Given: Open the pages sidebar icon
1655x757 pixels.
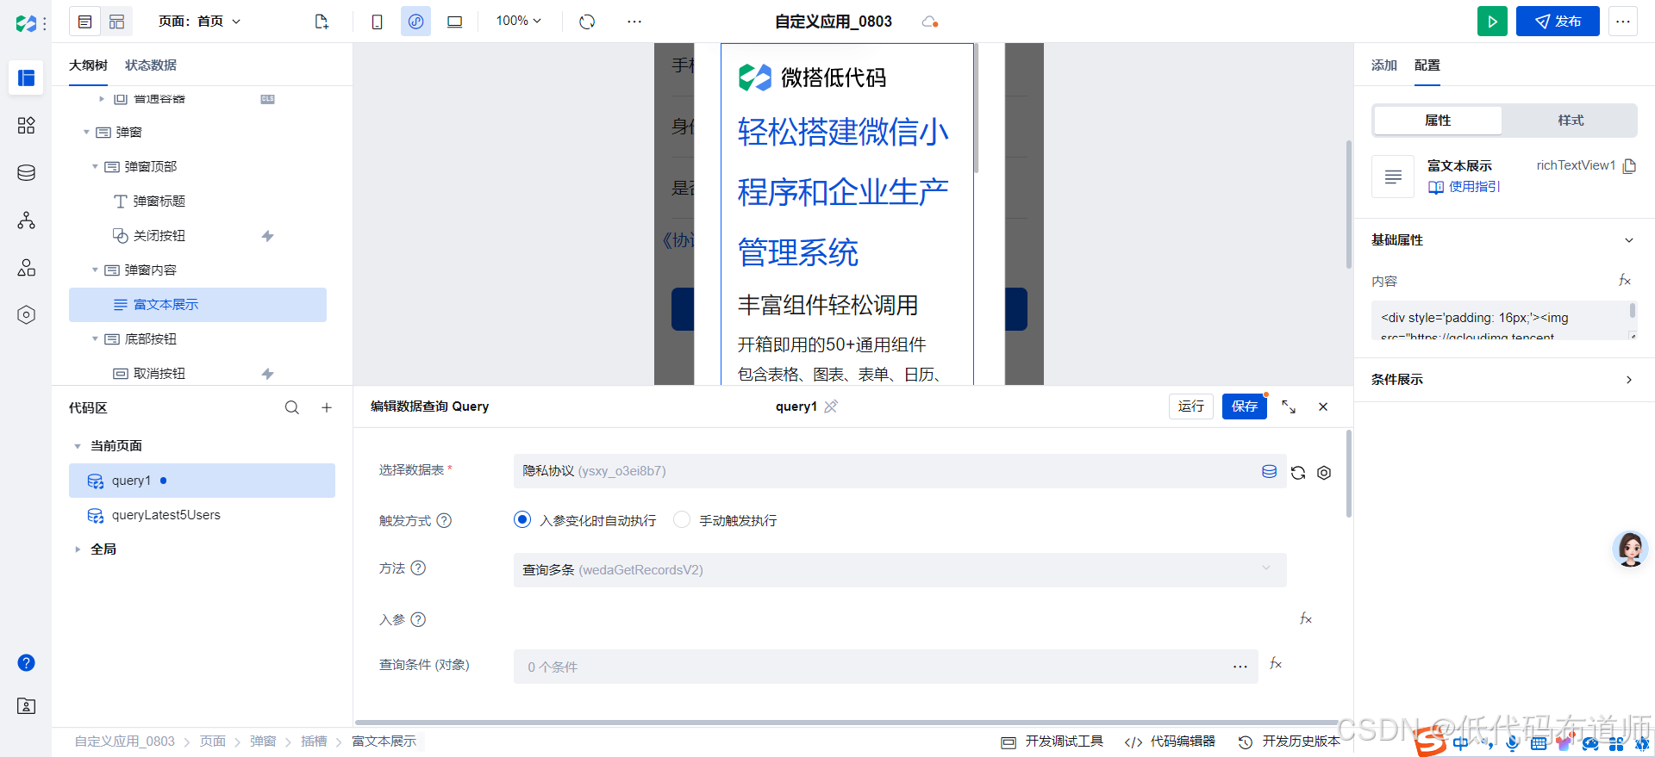Looking at the screenshot, I should point(26,78).
